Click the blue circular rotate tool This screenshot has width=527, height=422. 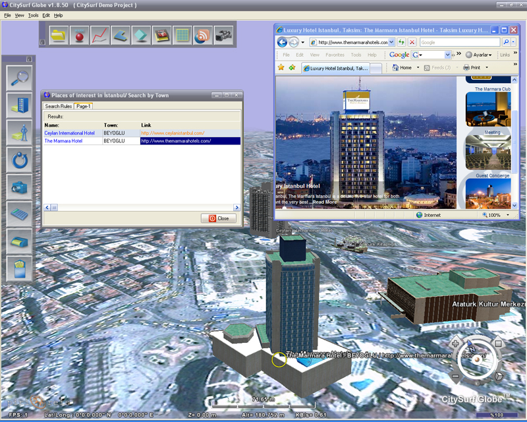pos(20,160)
